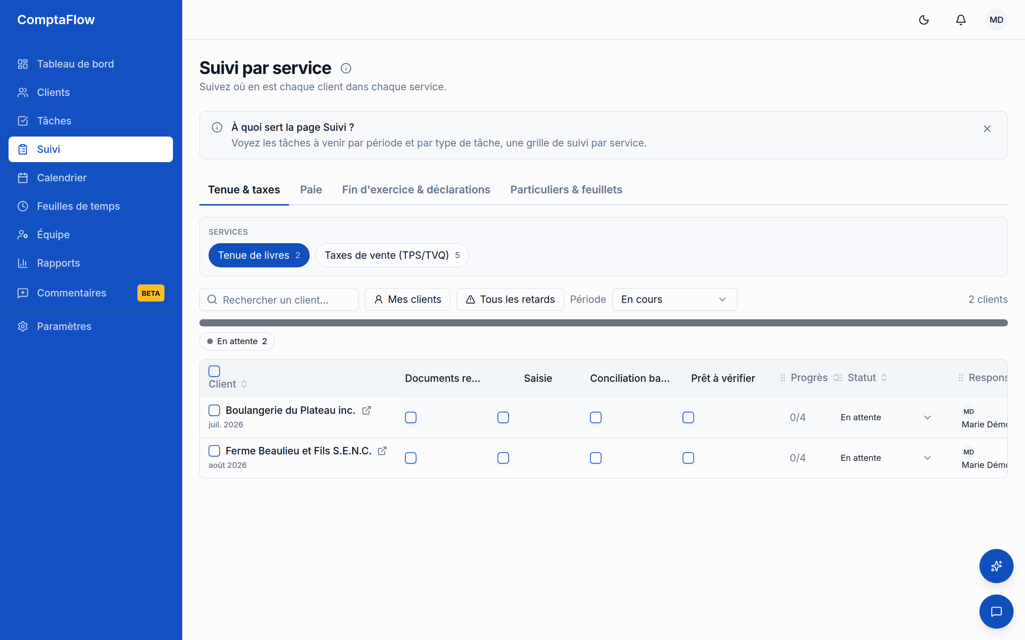Image resolution: width=1025 pixels, height=640 pixels.
Task: Click drag handle icon before Progrès column
Action: 783,378
